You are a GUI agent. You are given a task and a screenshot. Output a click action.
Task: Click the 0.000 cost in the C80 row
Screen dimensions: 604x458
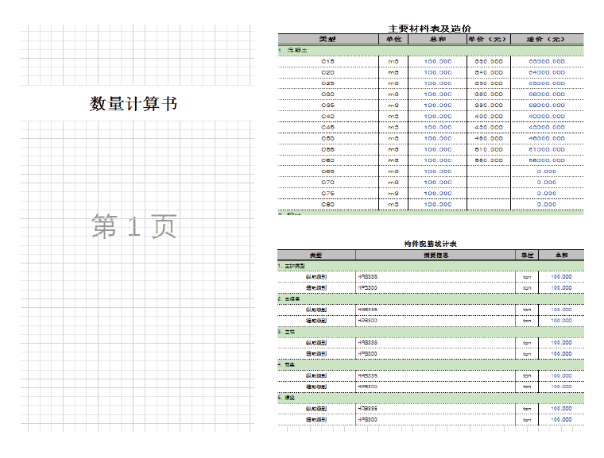[547, 205]
